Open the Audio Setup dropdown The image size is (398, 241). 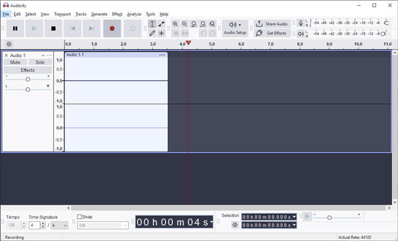(x=235, y=28)
